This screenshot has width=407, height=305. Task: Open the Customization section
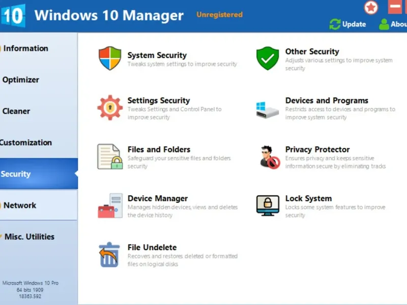(26, 142)
